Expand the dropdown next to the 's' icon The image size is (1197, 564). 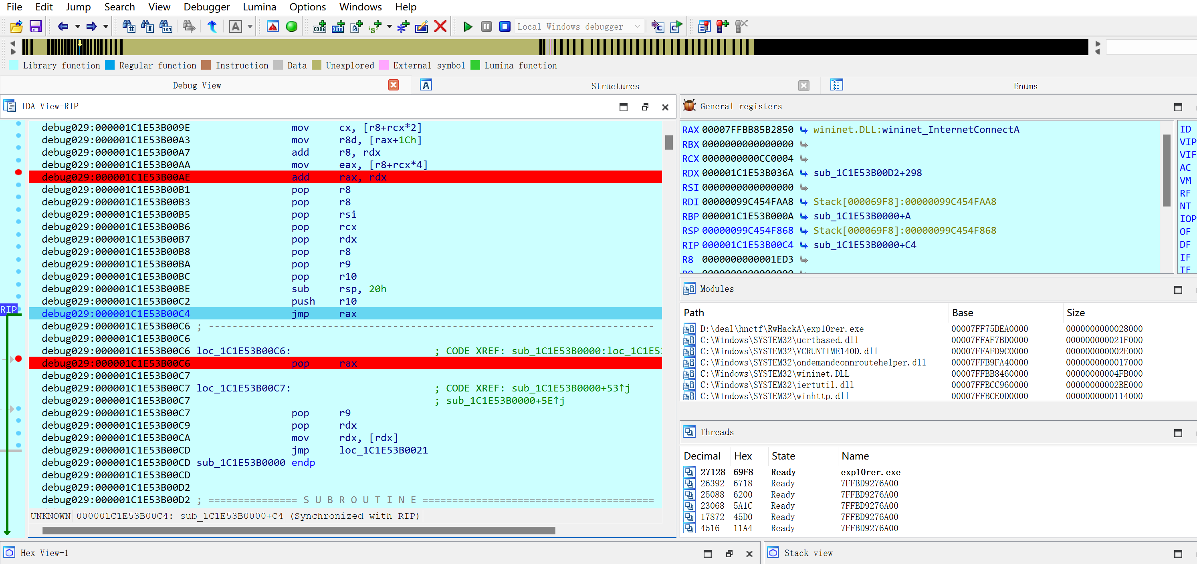[390, 26]
